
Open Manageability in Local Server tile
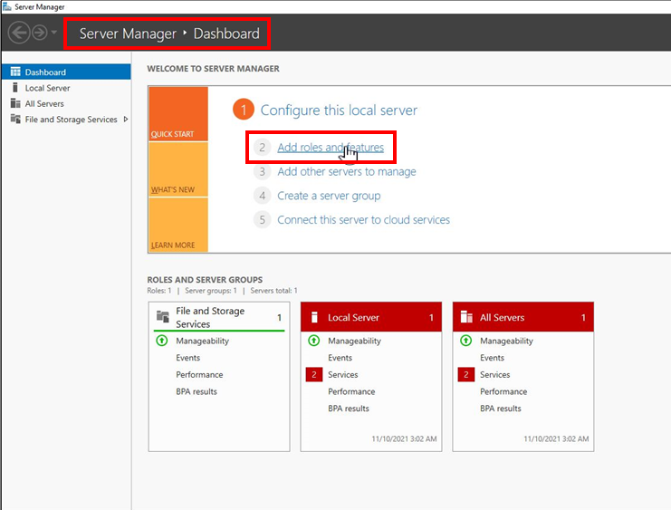(x=354, y=341)
